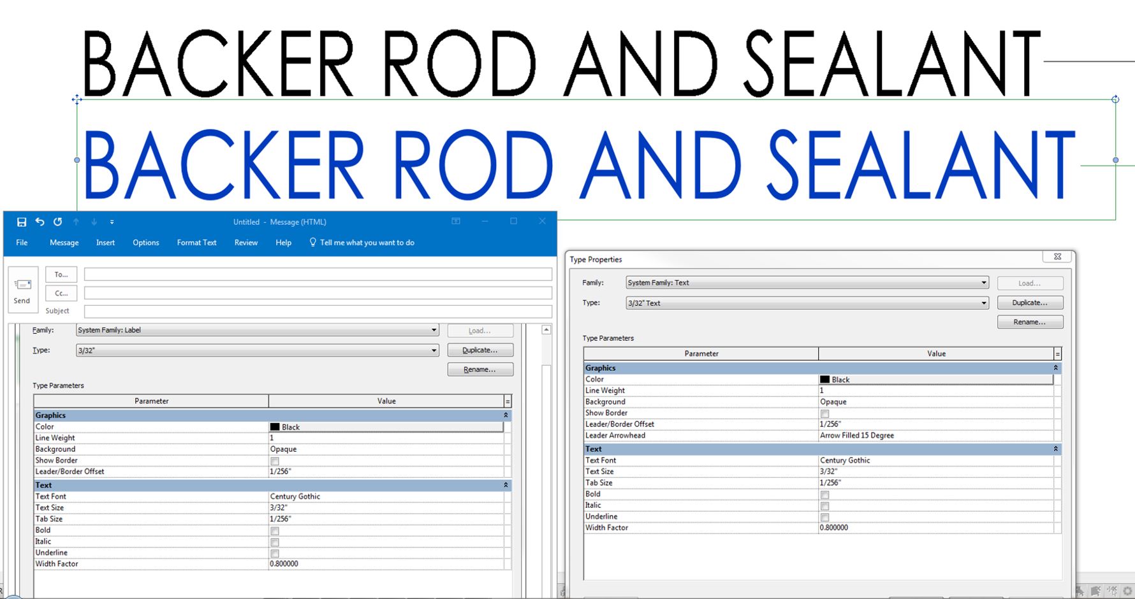The height and width of the screenshot is (599, 1135).
Task: Go to the next item with the down arrow
Action: tap(94, 222)
